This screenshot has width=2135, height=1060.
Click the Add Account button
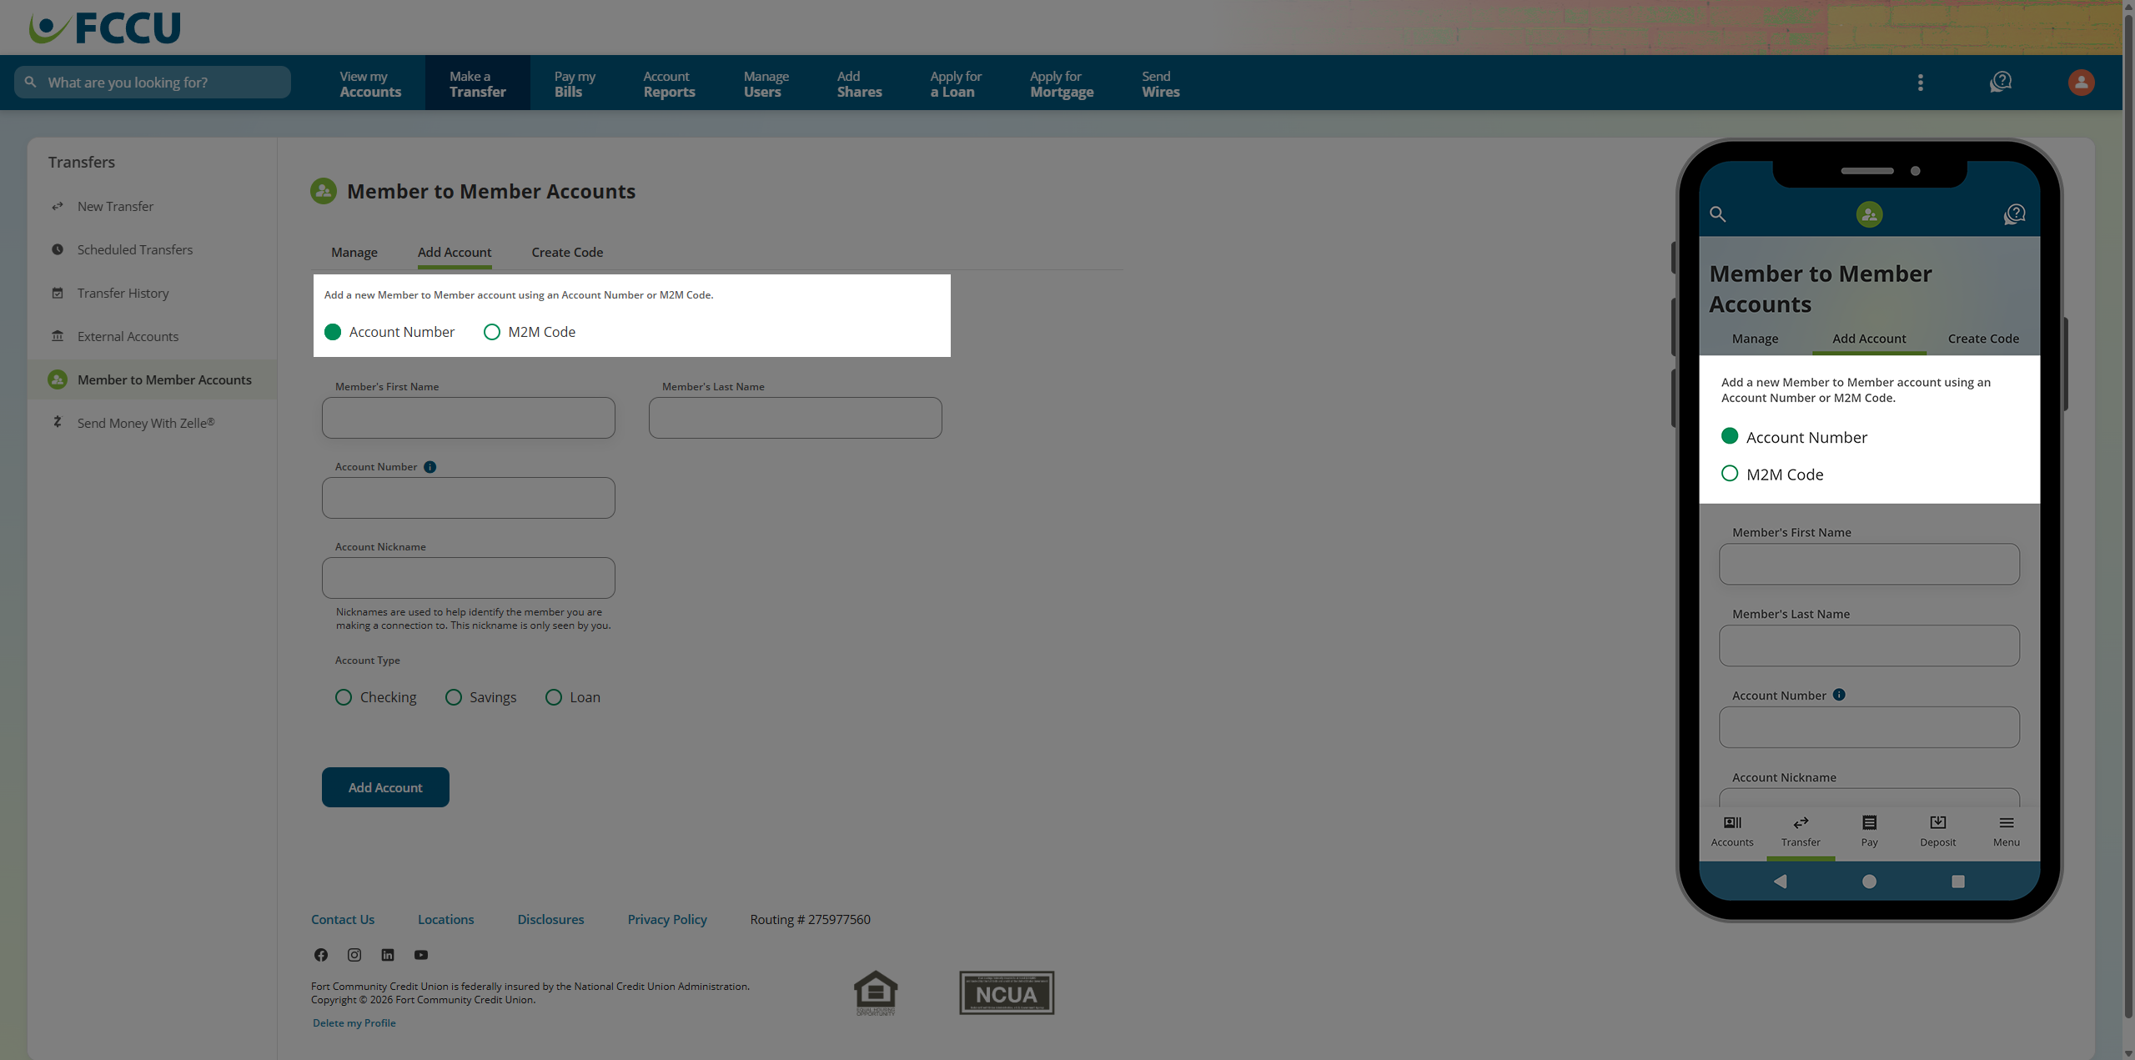click(385, 787)
